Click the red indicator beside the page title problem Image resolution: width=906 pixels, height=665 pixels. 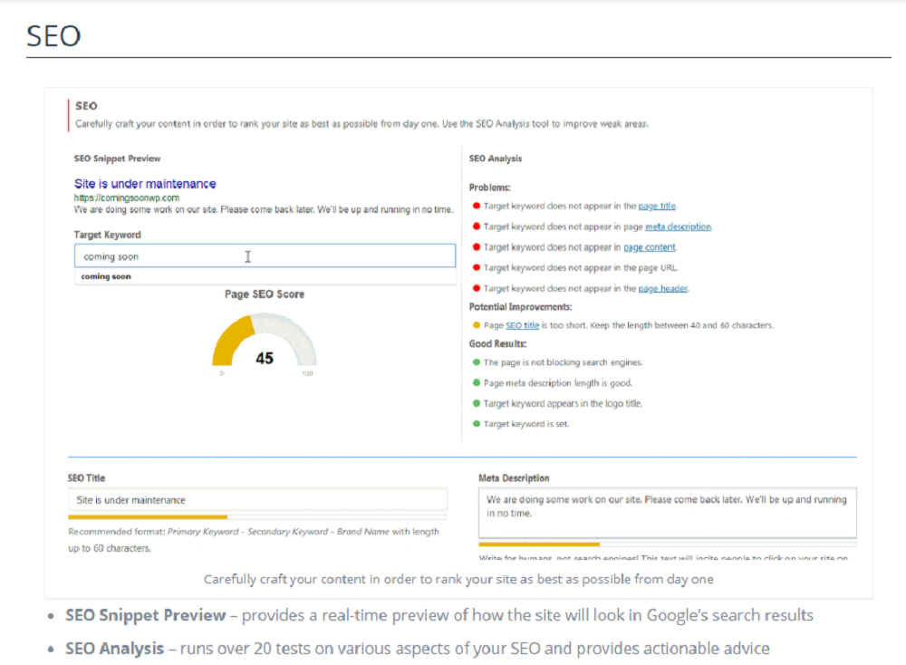click(477, 206)
